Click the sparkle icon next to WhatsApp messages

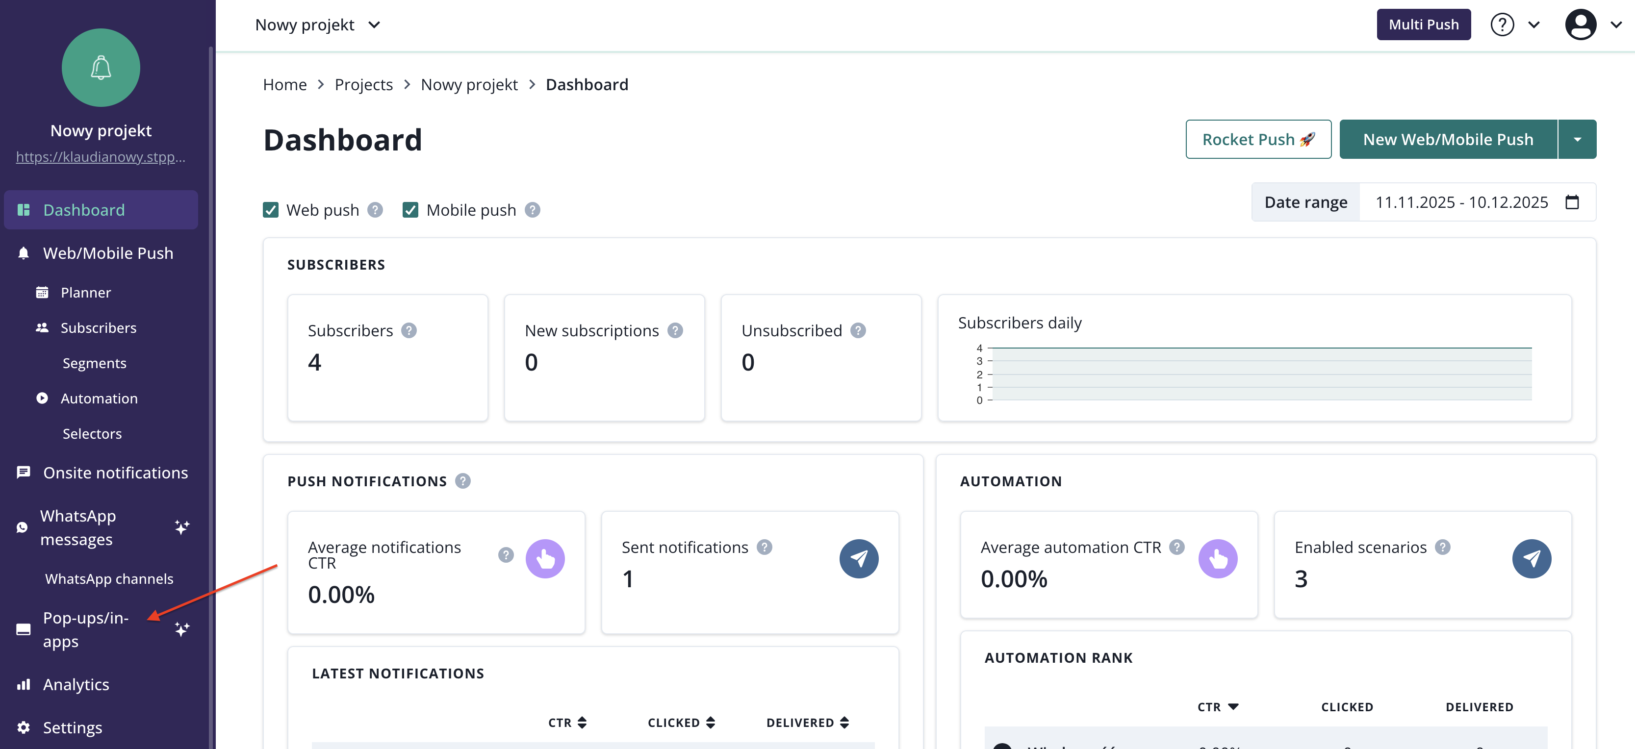tap(182, 527)
